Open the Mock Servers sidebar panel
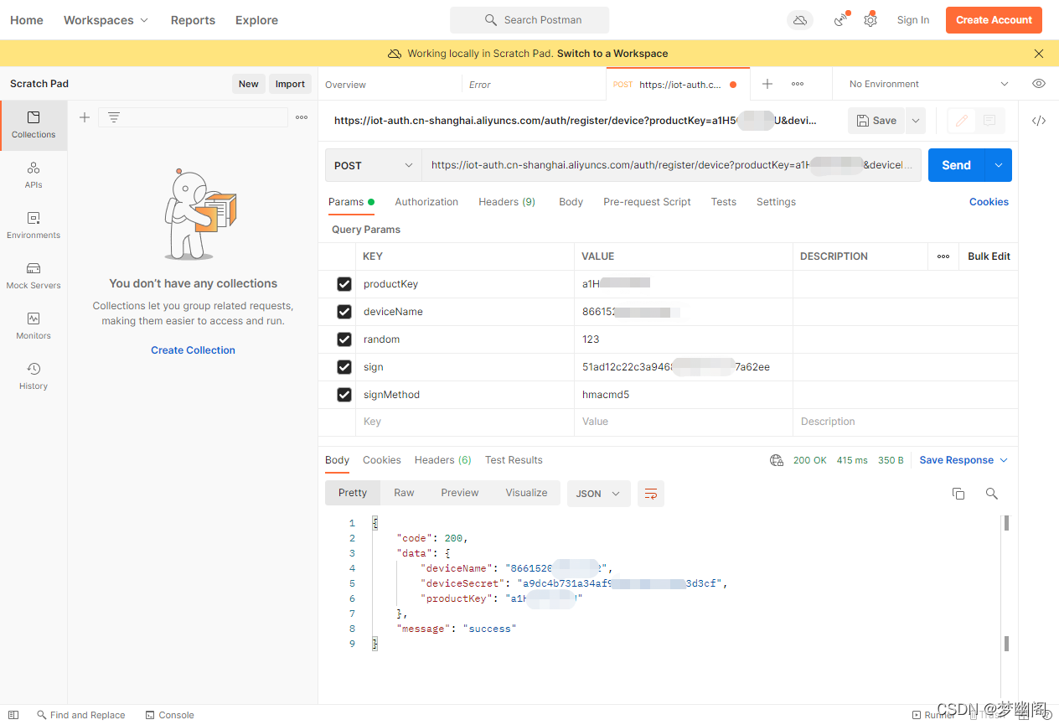Image resolution: width=1059 pixels, height=725 pixels. (34, 276)
